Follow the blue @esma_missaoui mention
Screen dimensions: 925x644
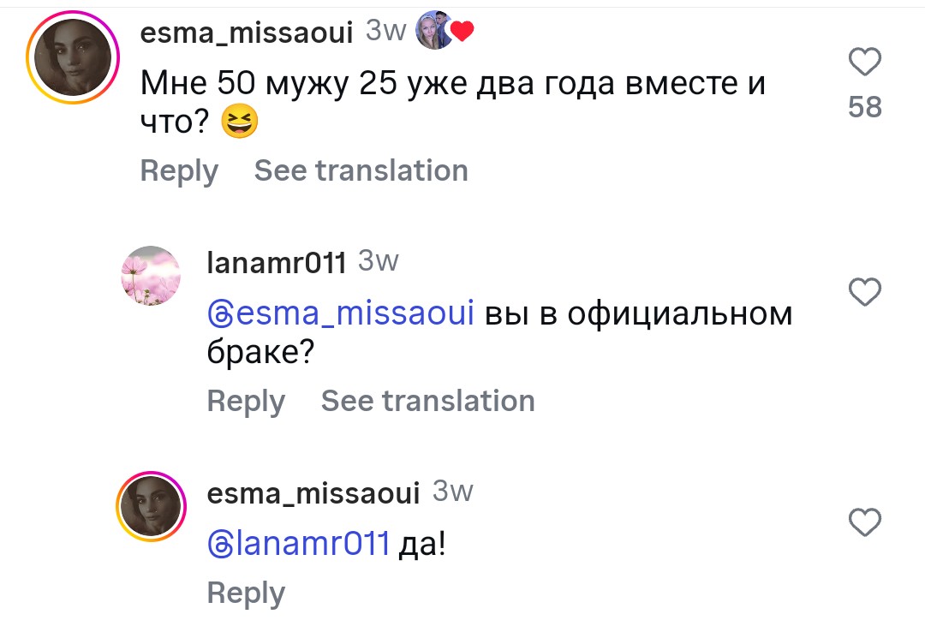click(x=341, y=315)
